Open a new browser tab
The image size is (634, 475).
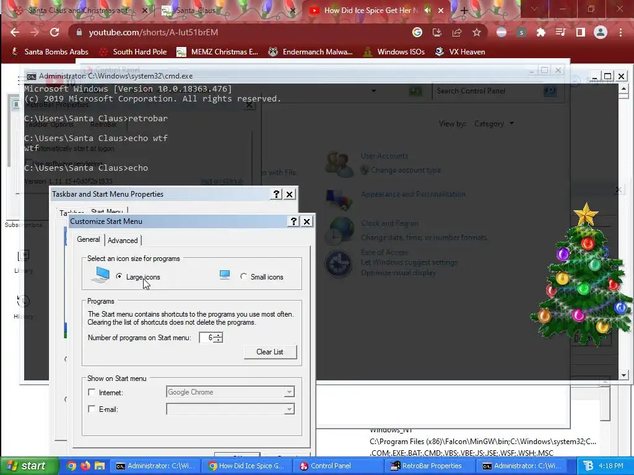(x=464, y=11)
